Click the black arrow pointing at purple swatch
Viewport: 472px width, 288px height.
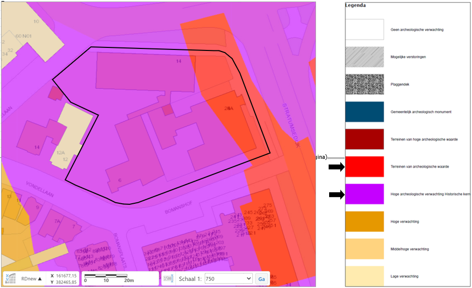[335, 195]
